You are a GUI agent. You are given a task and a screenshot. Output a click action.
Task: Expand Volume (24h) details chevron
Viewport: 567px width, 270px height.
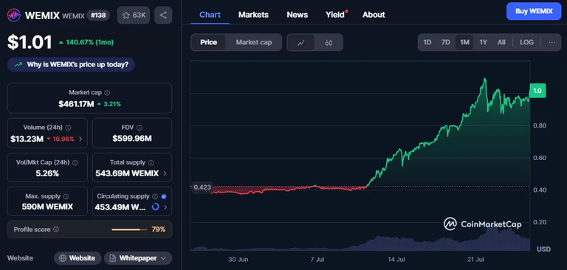(80, 139)
